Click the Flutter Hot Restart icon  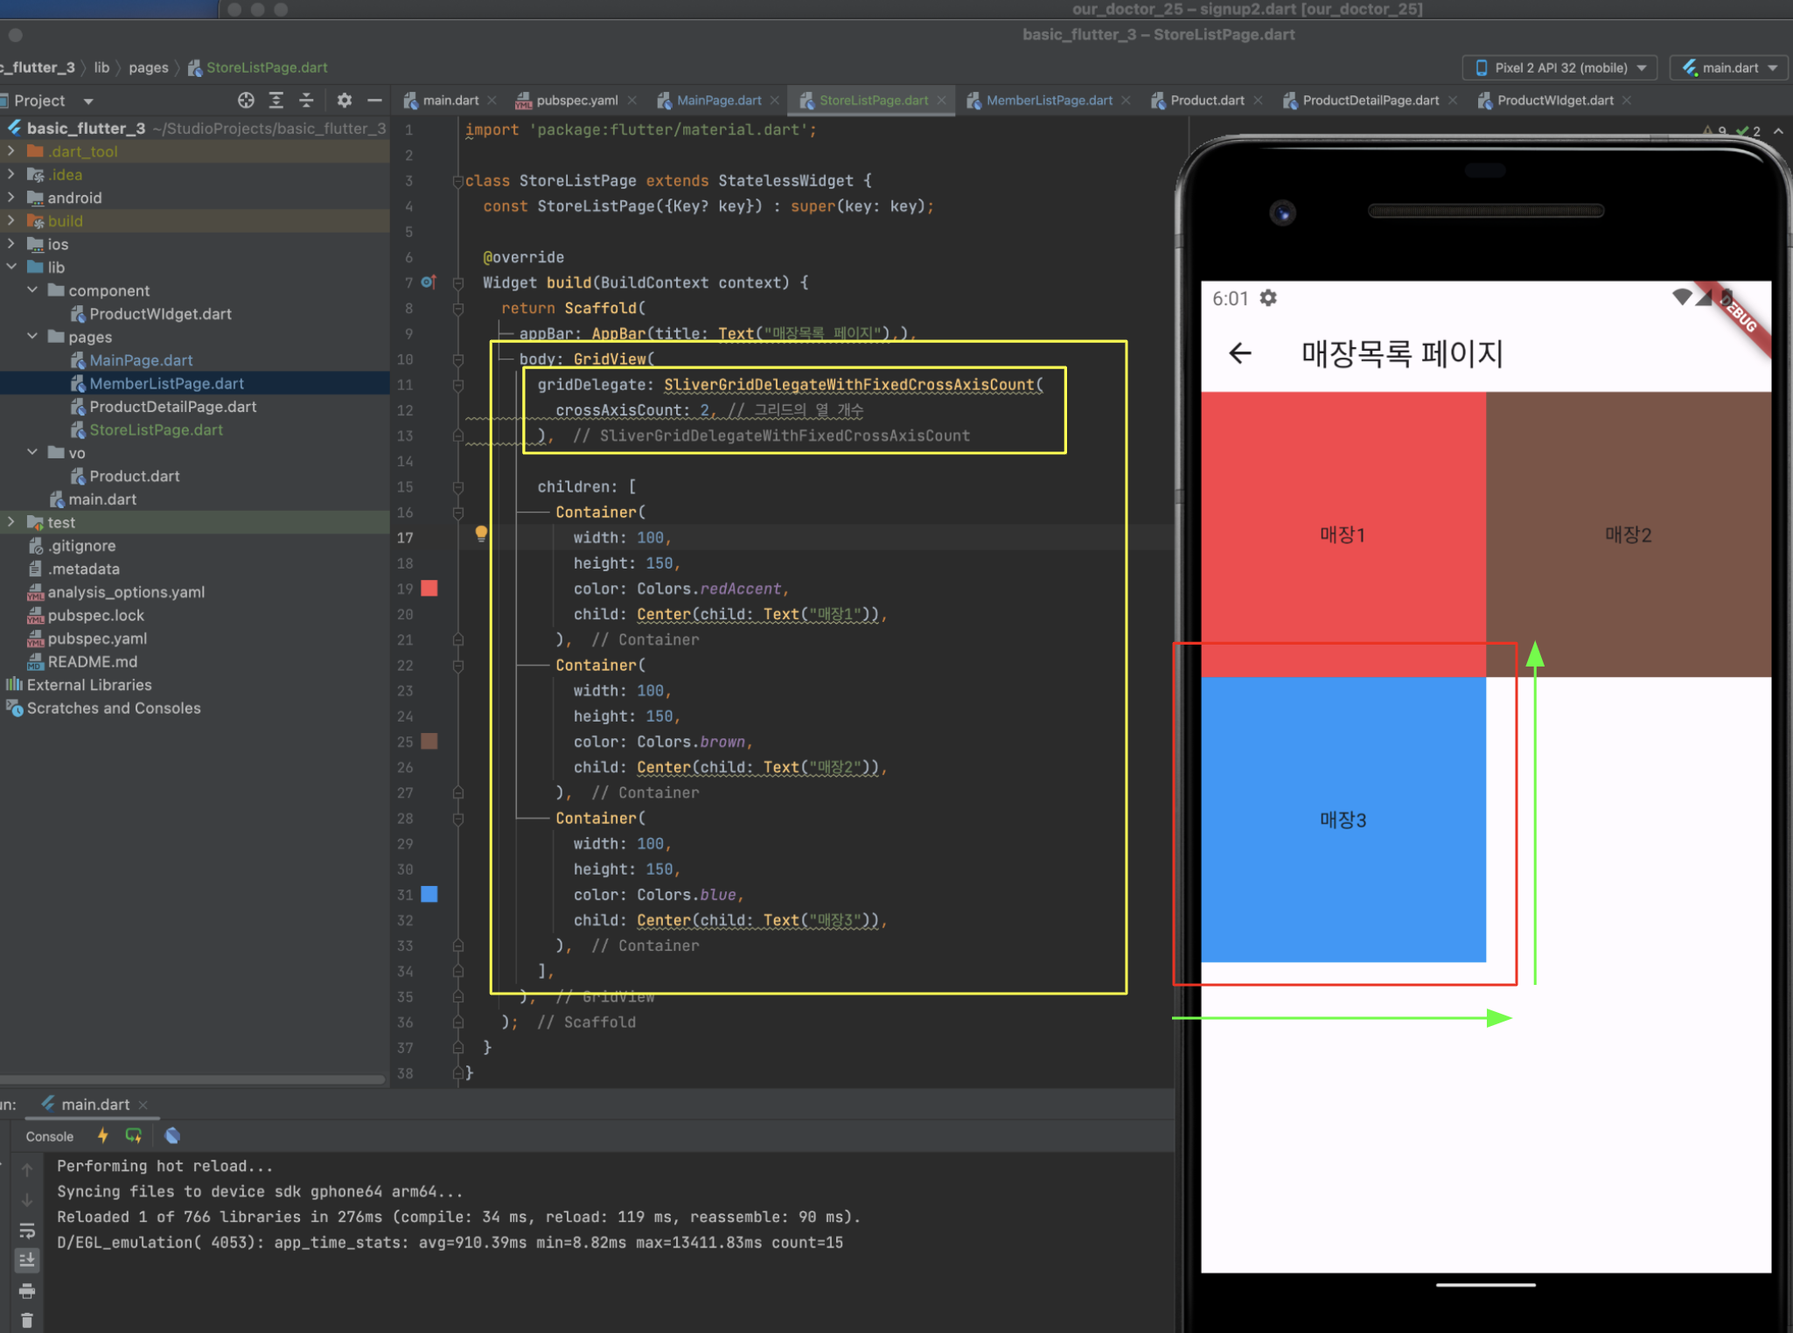tap(134, 1135)
